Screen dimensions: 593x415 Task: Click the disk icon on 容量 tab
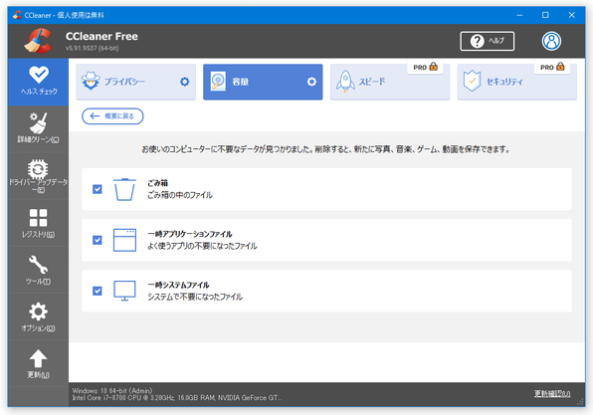[218, 81]
